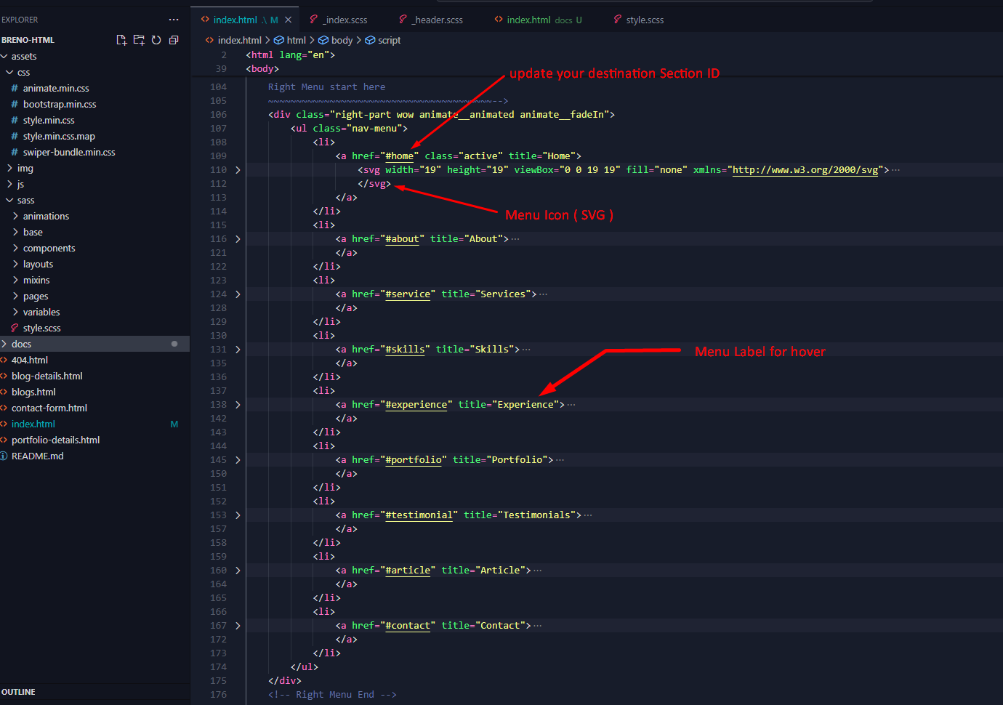Viewport: 1003px width, 705px height.
Task: Unfold the #article link at line 160
Action: 238,571
